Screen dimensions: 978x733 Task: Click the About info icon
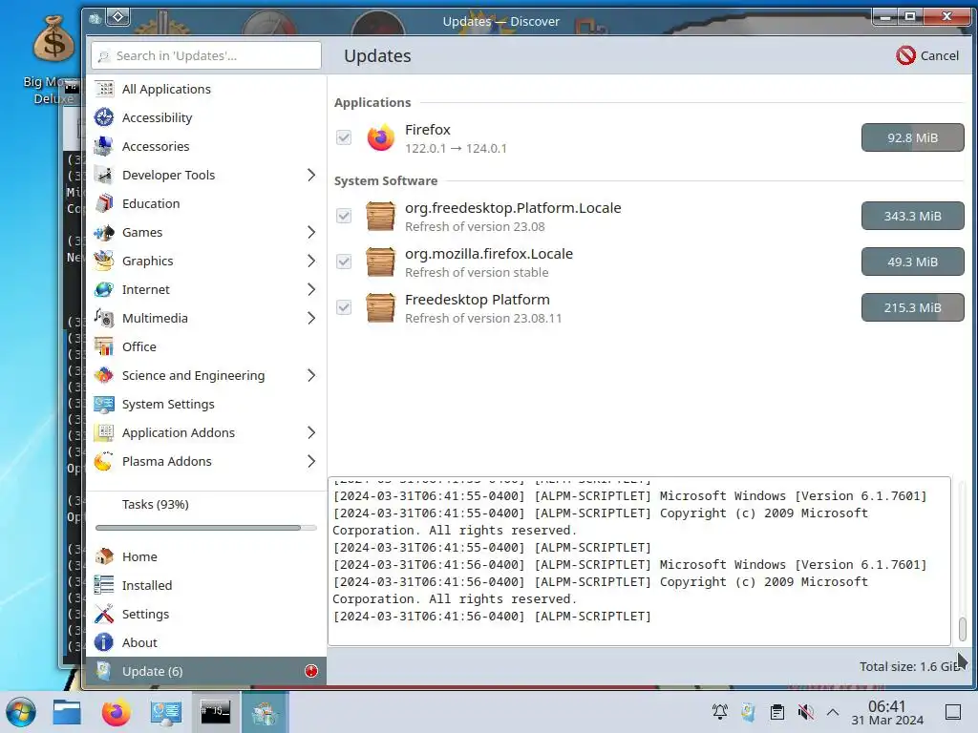[104, 642]
